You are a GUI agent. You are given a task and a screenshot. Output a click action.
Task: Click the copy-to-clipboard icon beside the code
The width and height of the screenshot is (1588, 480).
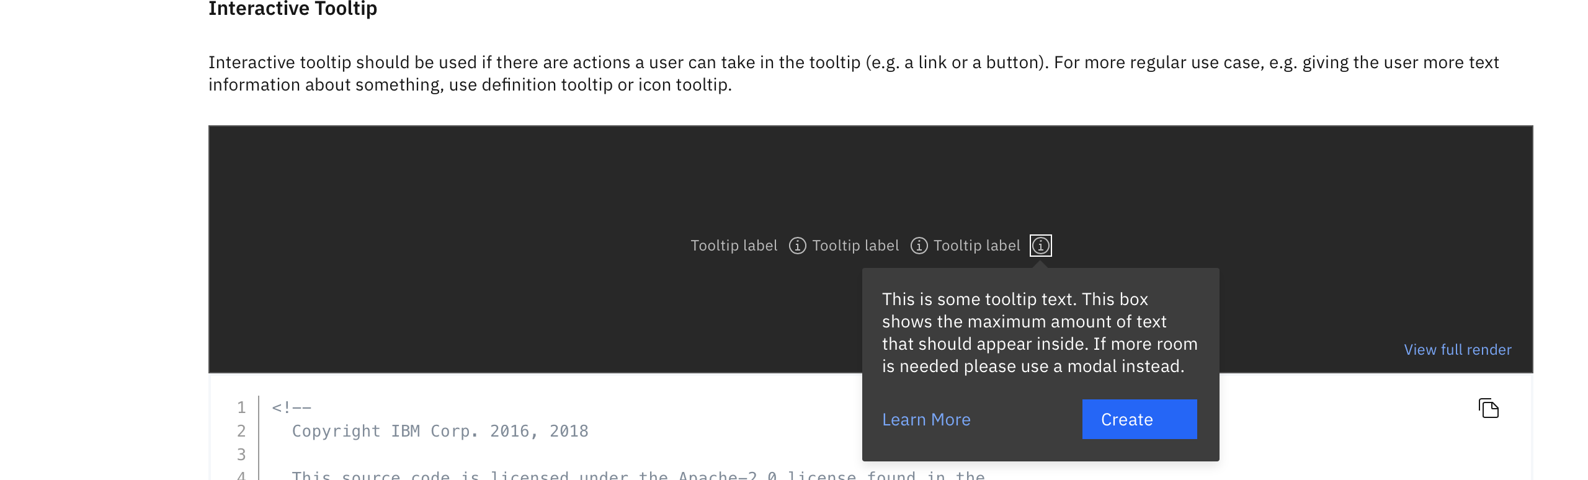1489,409
